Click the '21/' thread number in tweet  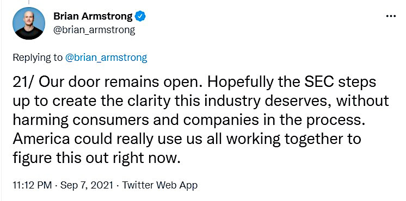[x=23, y=82]
